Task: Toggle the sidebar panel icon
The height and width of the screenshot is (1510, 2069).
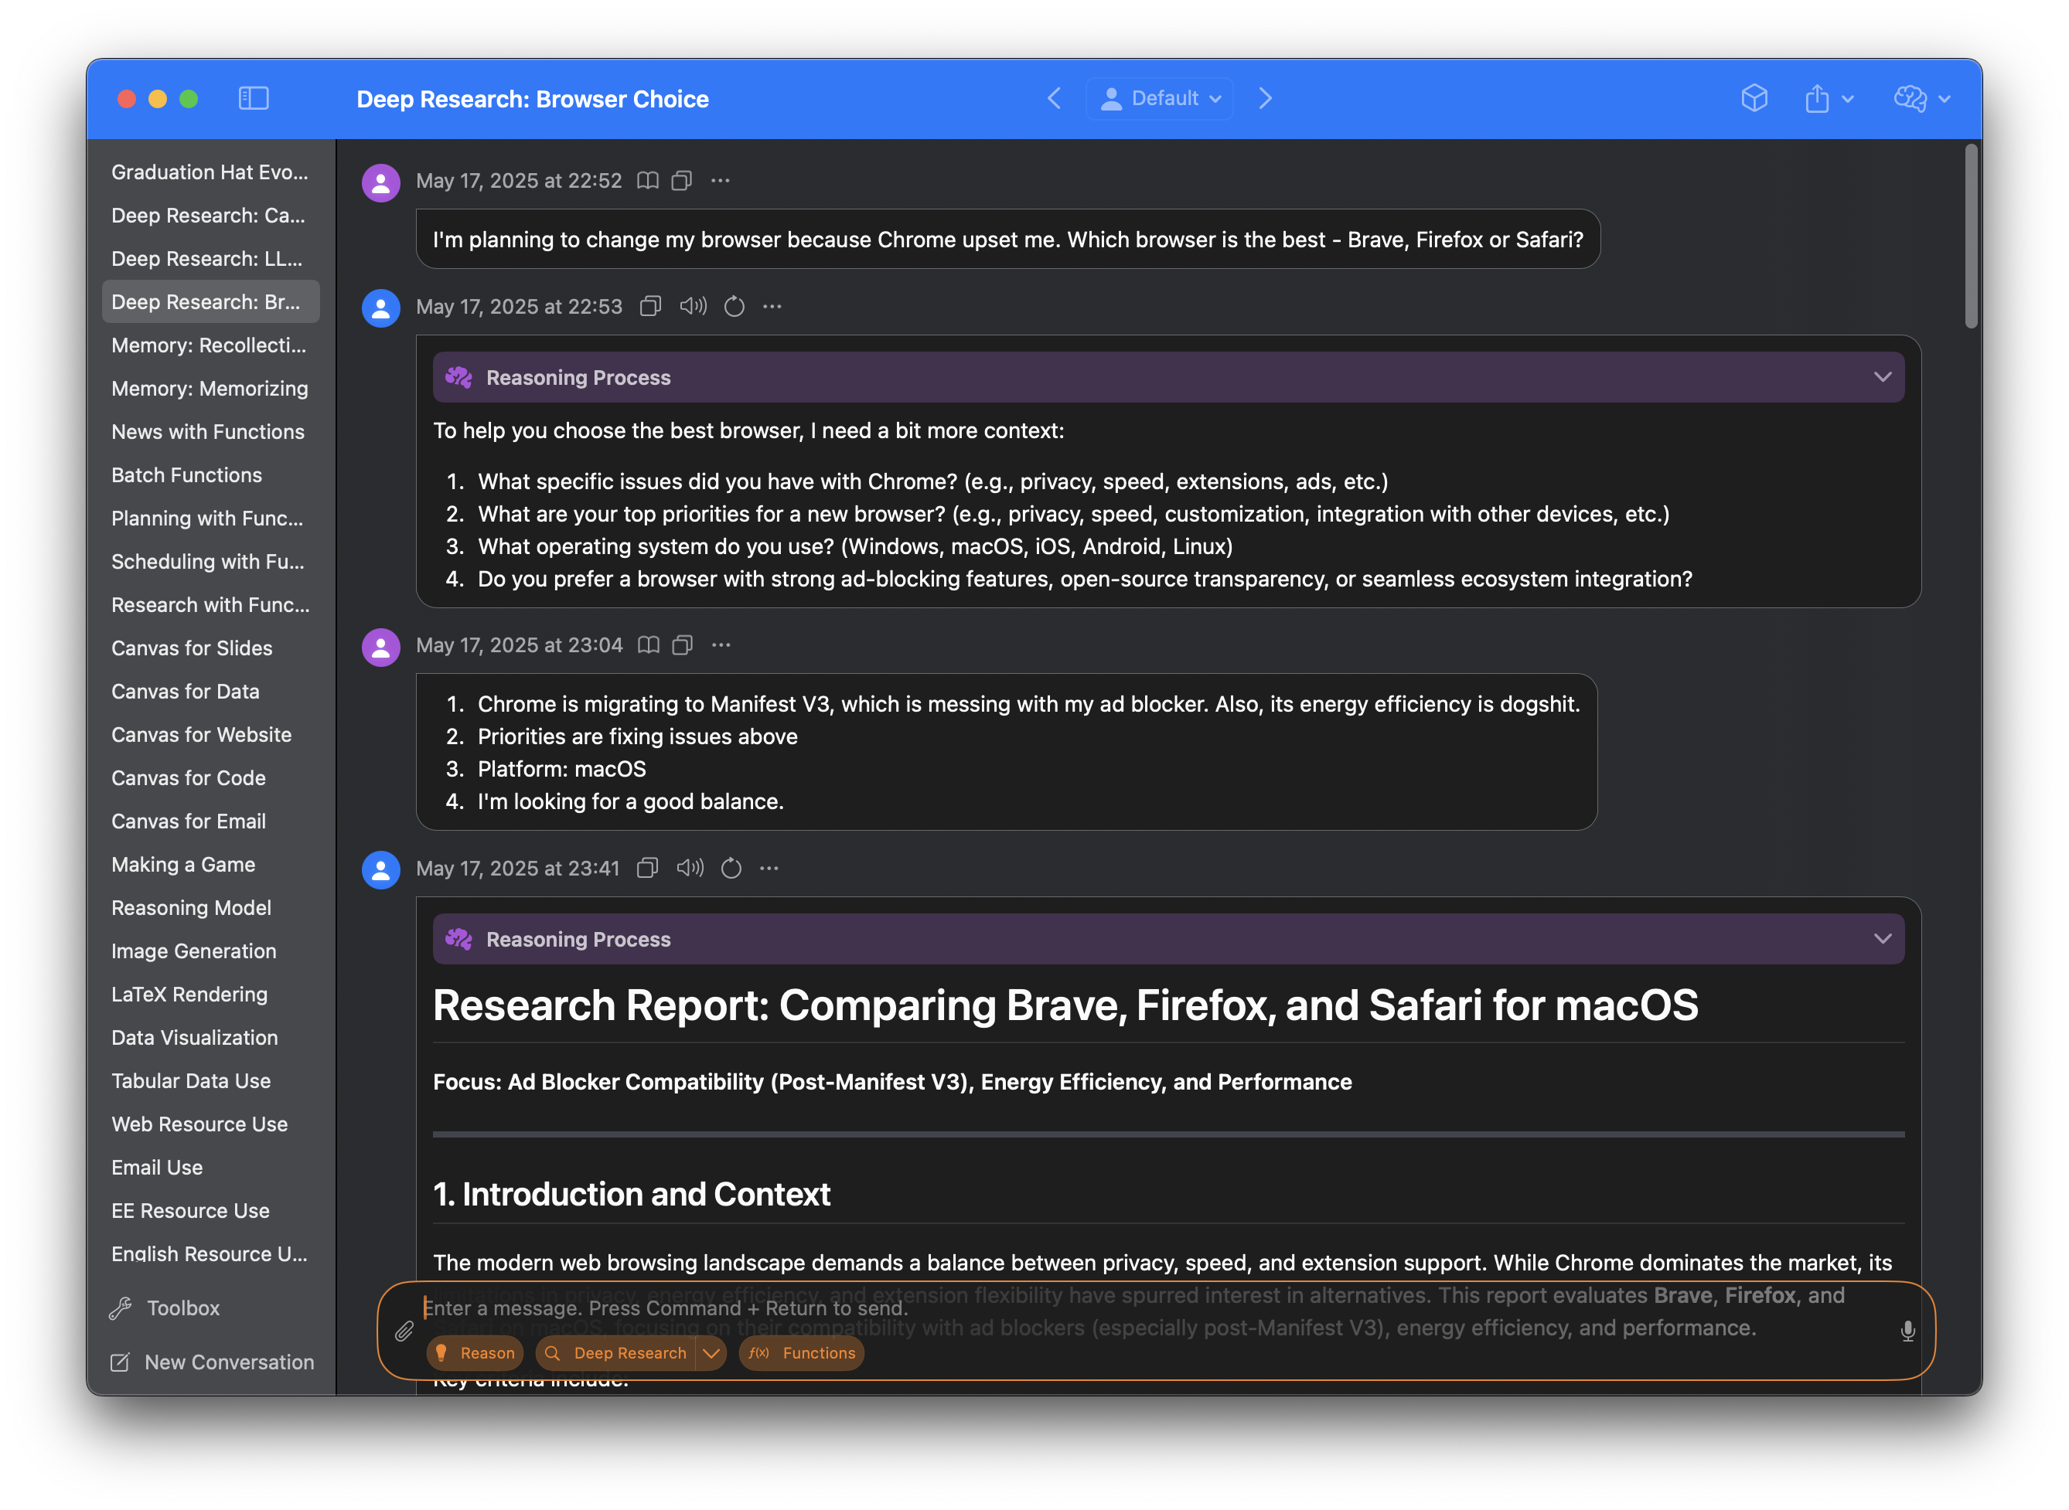Action: 254,98
